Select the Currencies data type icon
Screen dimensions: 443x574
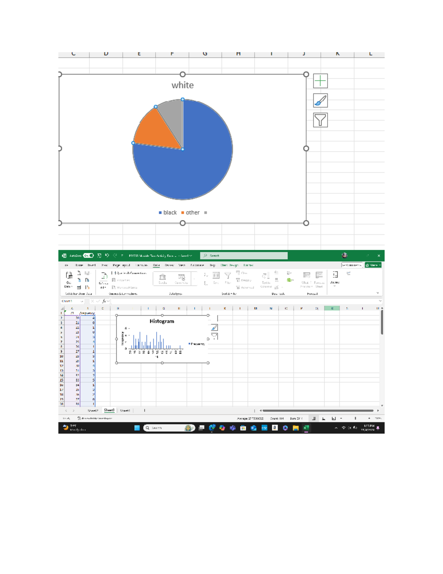(x=181, y=278)
